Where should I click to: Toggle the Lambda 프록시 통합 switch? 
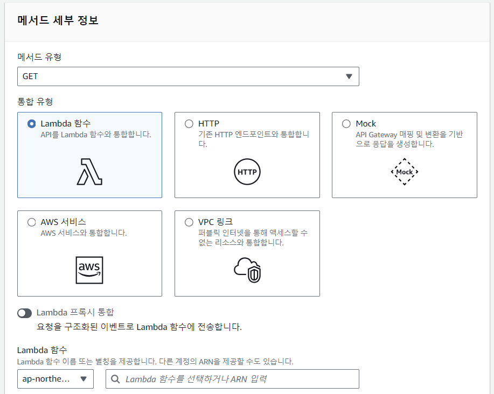click(25, 313)
